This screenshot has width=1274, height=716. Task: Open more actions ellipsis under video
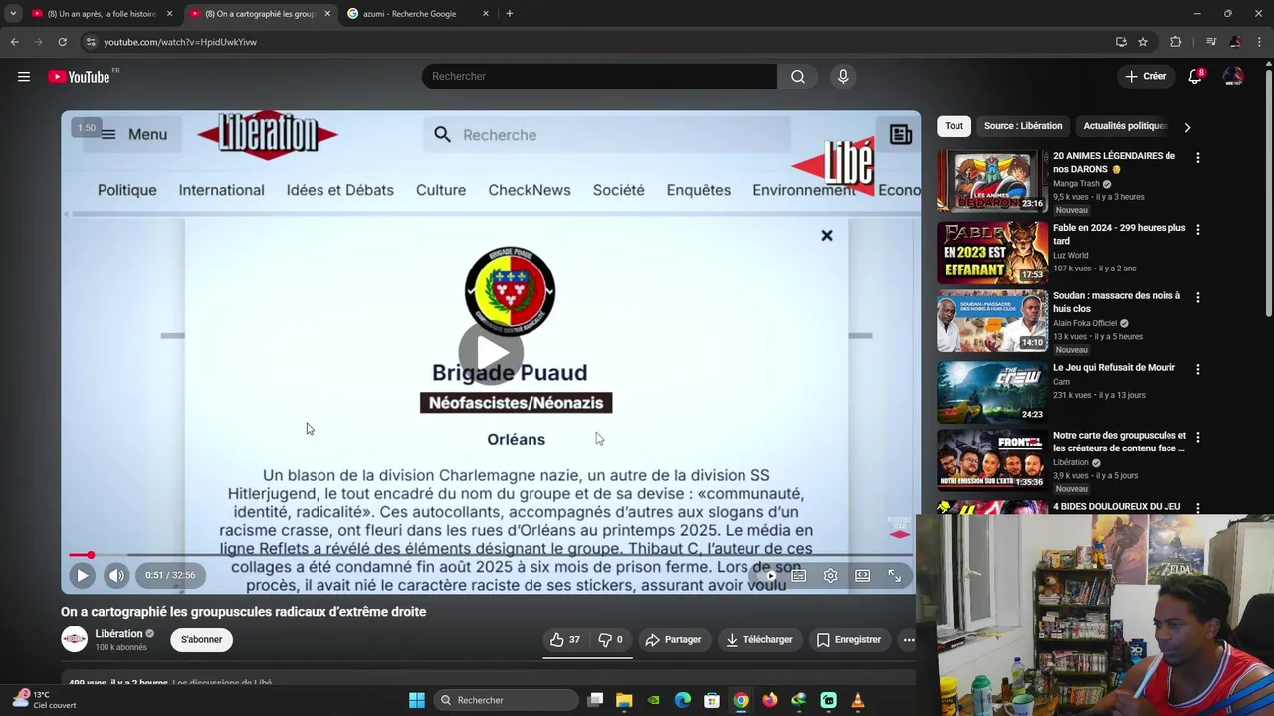point(908,639)
